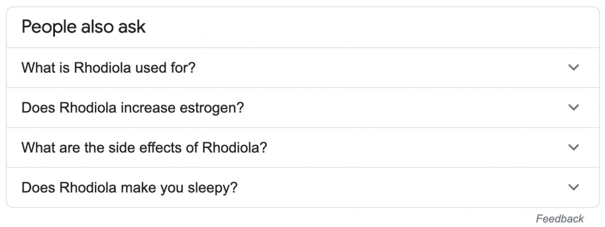Click the down arrow for the estrogen question

pyautogui.click(x=574, y=108)
